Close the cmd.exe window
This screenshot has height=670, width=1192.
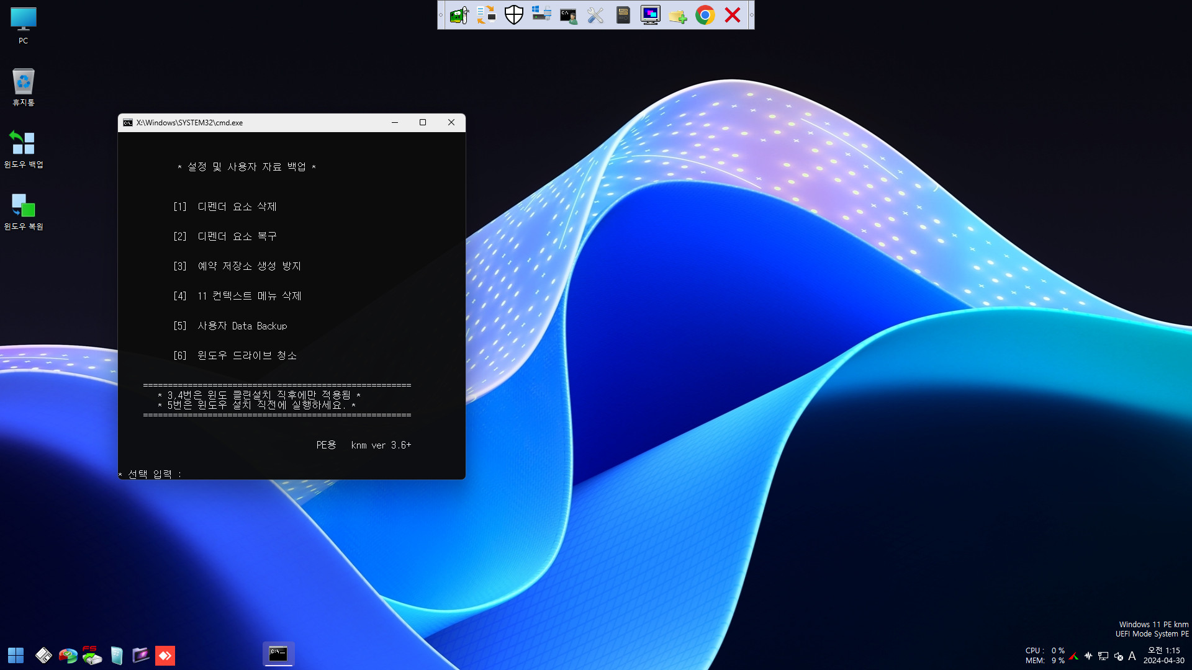click(451, 122)
